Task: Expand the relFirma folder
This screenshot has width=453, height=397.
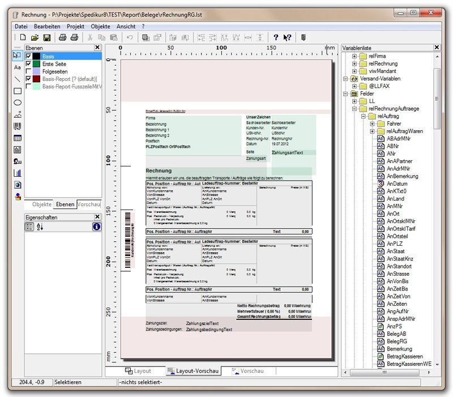Action: pyautogui.click(x=354, y=56)
